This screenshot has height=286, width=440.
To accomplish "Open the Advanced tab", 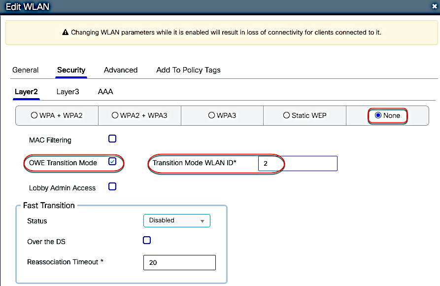I will 120,70.
